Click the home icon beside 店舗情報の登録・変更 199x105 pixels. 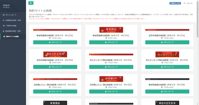tap(4, 20)
